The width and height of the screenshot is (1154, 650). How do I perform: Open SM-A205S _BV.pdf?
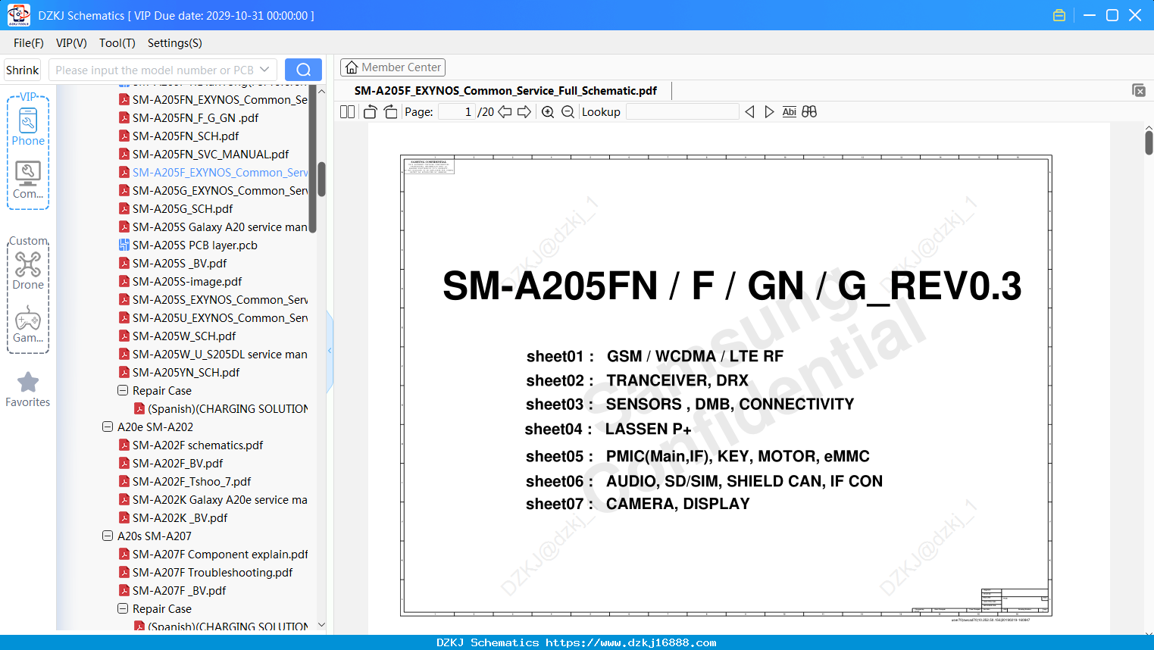[173, 264]
